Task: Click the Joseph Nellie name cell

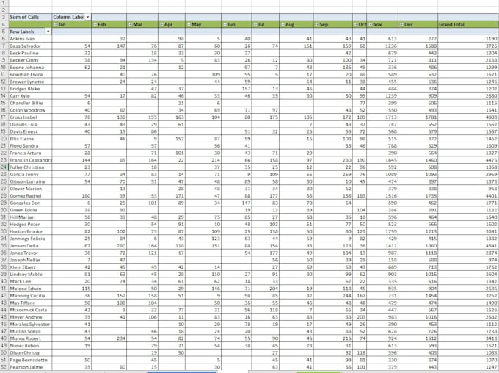Action: tap(30, 260)
